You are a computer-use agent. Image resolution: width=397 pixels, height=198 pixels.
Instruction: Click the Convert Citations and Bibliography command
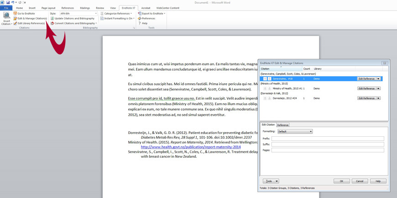[73, 23]
